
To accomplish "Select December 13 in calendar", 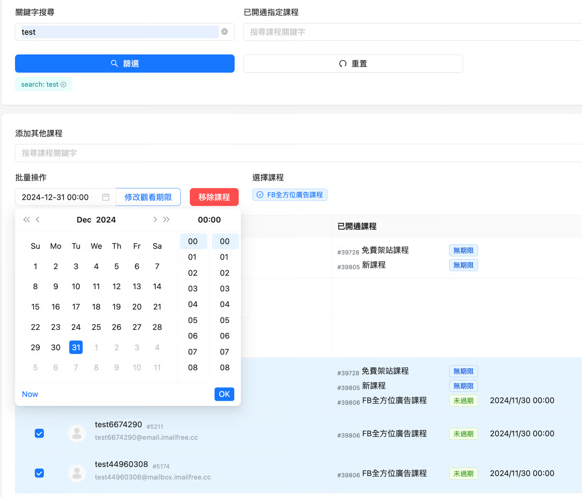I will [x=137, y=287].
